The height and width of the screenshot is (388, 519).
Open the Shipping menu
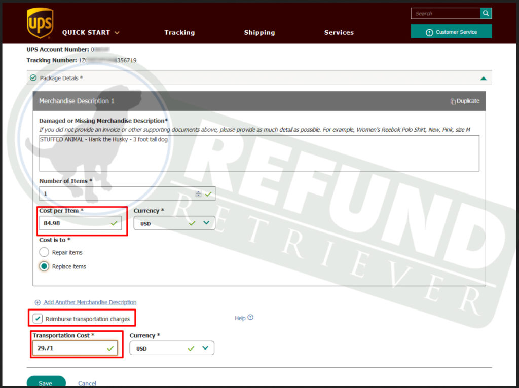(x=259, y=32)
